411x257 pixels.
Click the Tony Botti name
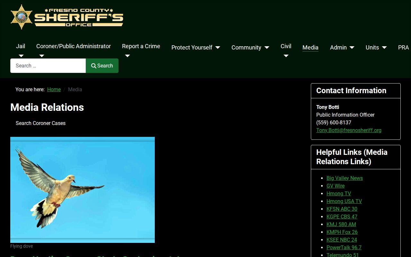328,107
